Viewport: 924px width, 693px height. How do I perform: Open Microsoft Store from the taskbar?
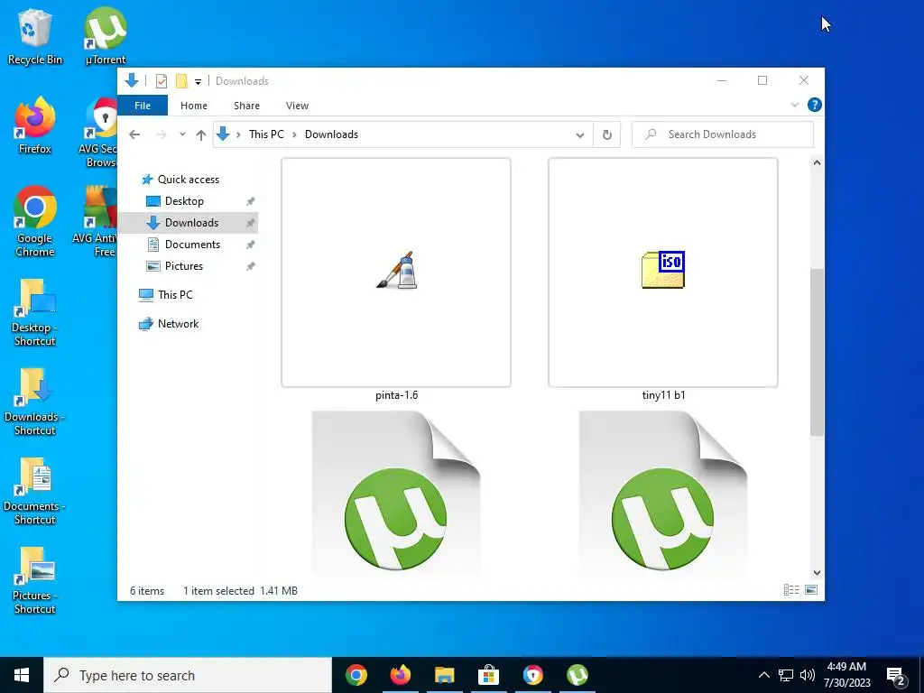click(x=488, y=675)
